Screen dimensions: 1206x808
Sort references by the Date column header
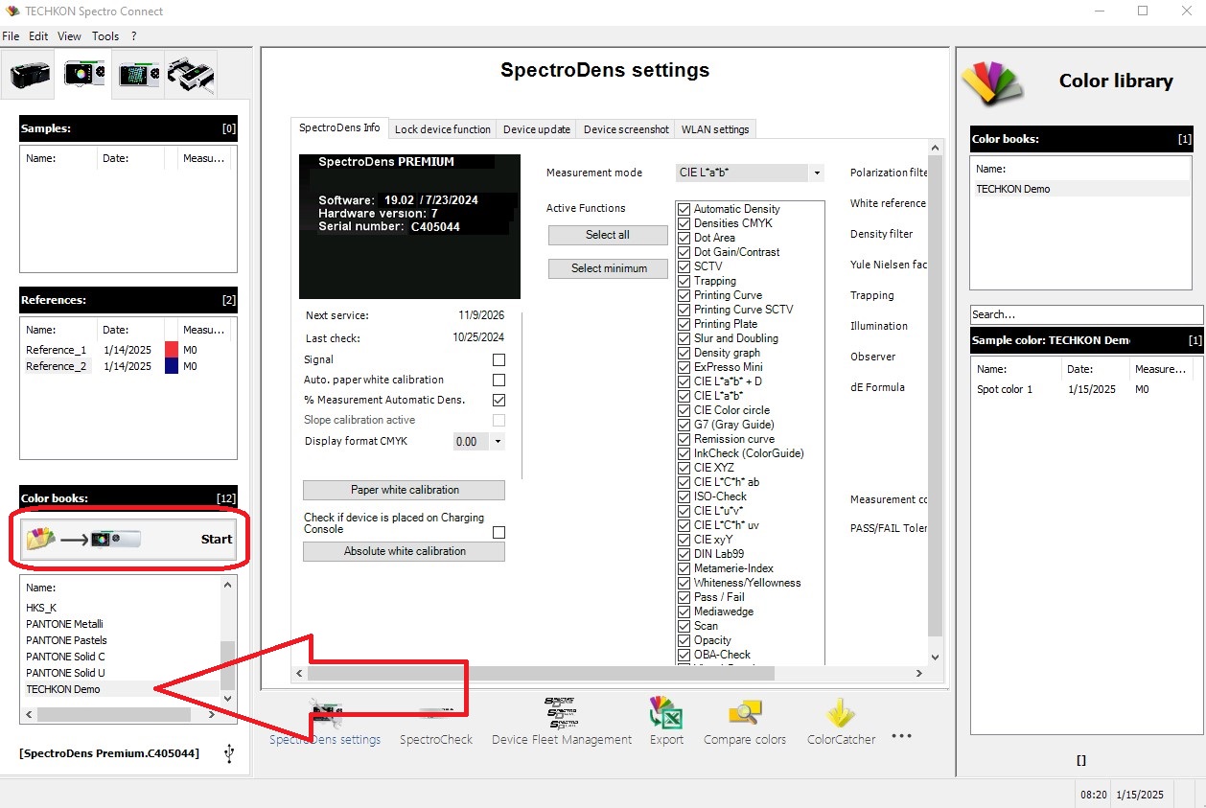tap(129, 330)
